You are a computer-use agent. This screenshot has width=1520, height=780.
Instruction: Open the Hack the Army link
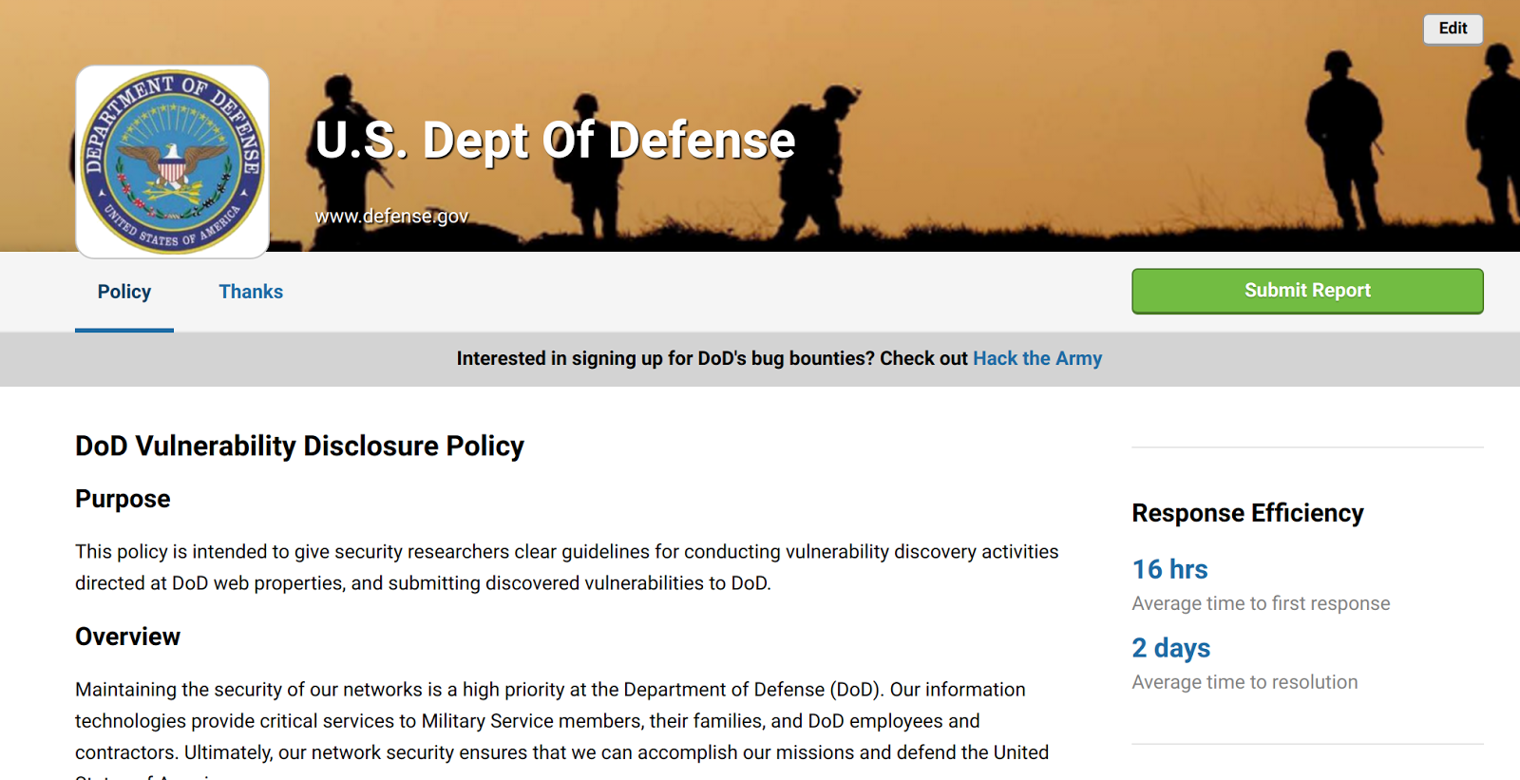(1037, 358)
